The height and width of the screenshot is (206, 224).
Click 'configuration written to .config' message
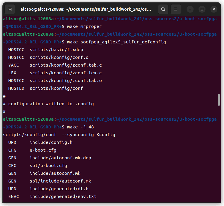(x=51, y=104)
